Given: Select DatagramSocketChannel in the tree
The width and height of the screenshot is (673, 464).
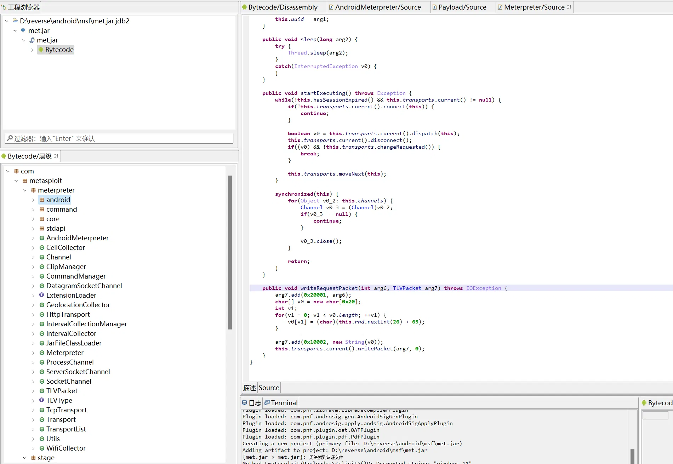Looking at the screenshot, I should pyautogui.click(x=84, y=286).
